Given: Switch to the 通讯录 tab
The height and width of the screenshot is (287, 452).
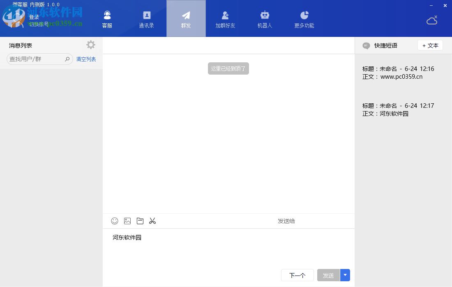Looking at the screenshot, I should click(147, 18).
